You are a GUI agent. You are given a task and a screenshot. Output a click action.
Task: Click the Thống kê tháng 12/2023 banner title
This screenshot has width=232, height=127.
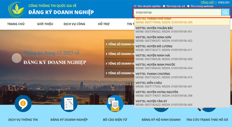[52, 53]
